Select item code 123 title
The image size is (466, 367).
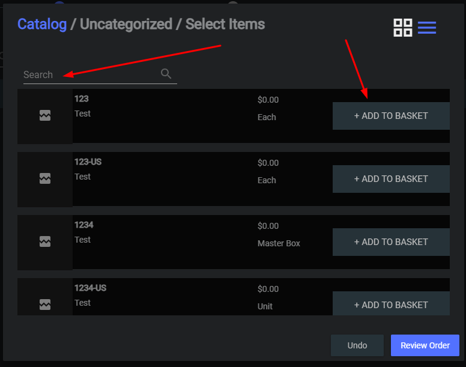[82, 99]
